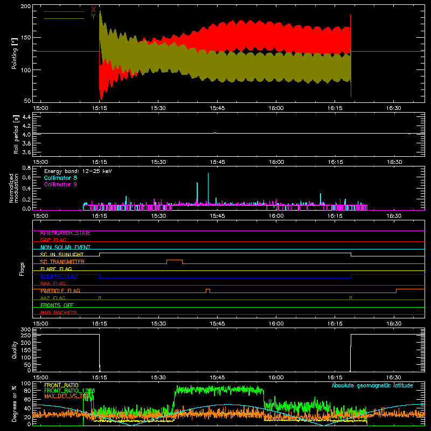Click the 80 tick on Degrees axis
Viewport: 431px width, 431px height.
27,391
